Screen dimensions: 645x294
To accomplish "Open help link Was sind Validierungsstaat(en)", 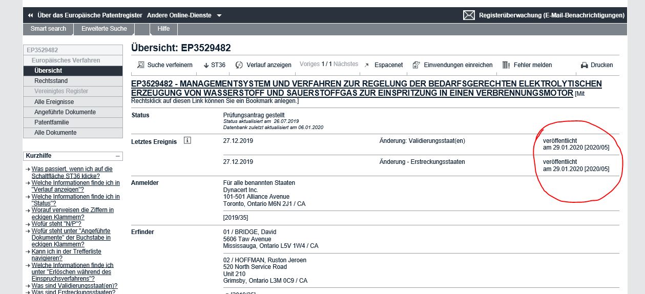I will [75, 286].
